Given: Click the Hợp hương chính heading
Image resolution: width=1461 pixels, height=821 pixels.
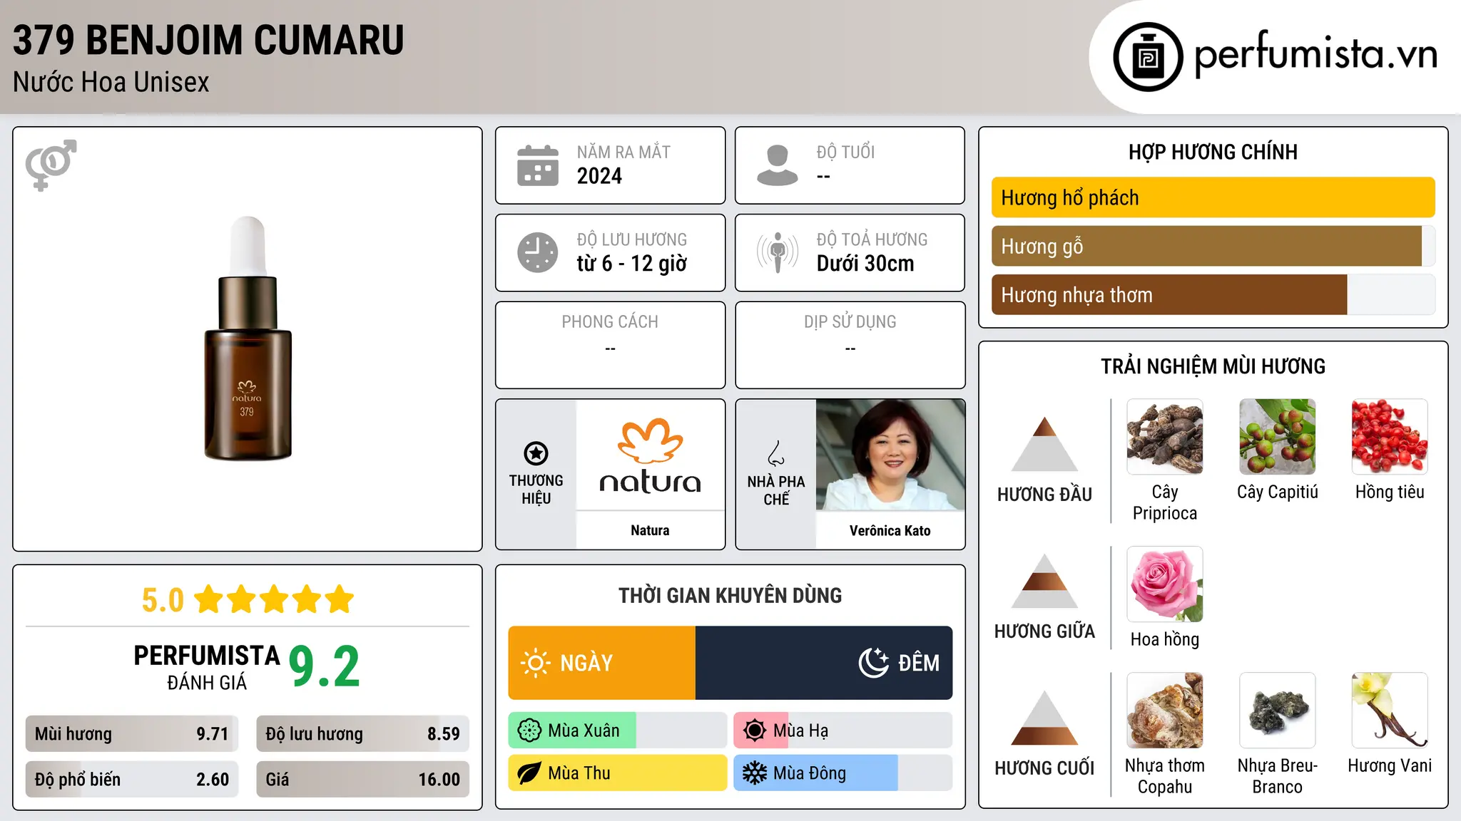Looking at the screenshot, I should point(1213,152).
